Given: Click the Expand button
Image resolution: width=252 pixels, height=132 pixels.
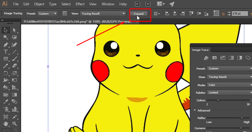Looking at the screenshot, I should pyautogui.click(x=139, y=14).
